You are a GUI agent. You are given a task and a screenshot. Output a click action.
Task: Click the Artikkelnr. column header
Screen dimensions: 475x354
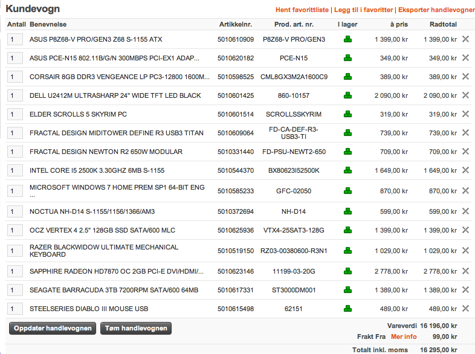(x=236, y=24)
